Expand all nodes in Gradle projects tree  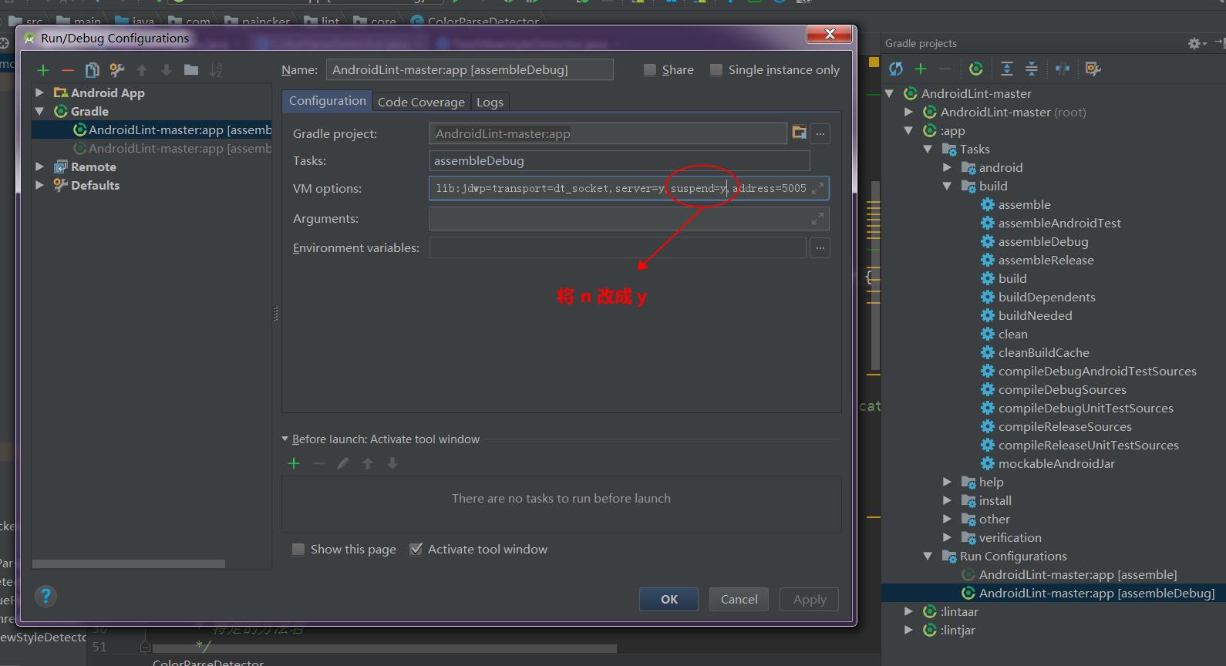tap(1007, 69)
